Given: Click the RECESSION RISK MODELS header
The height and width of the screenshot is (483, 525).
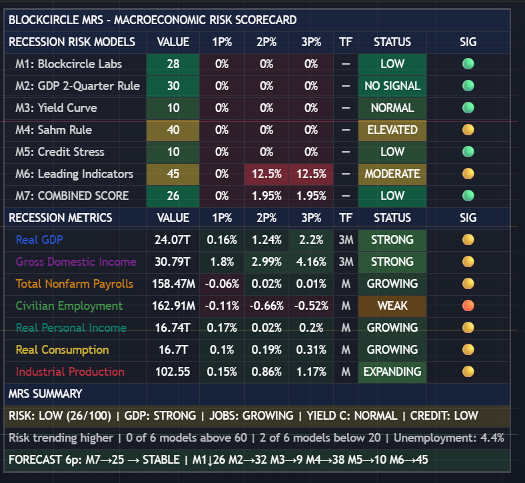Looking at the screenshot, I should 72,42.
